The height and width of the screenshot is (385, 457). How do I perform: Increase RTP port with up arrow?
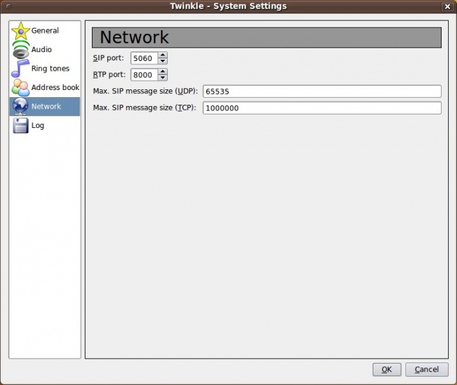(163, 71)
